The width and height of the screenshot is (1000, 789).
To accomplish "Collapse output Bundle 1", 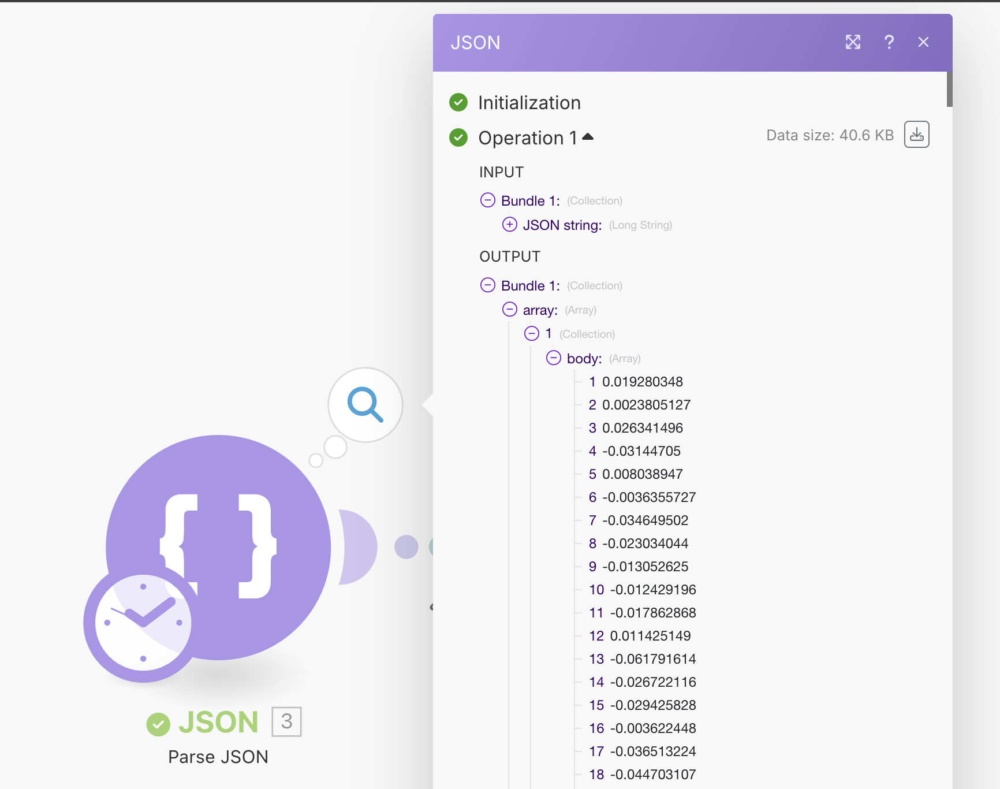I will (487, 285).
